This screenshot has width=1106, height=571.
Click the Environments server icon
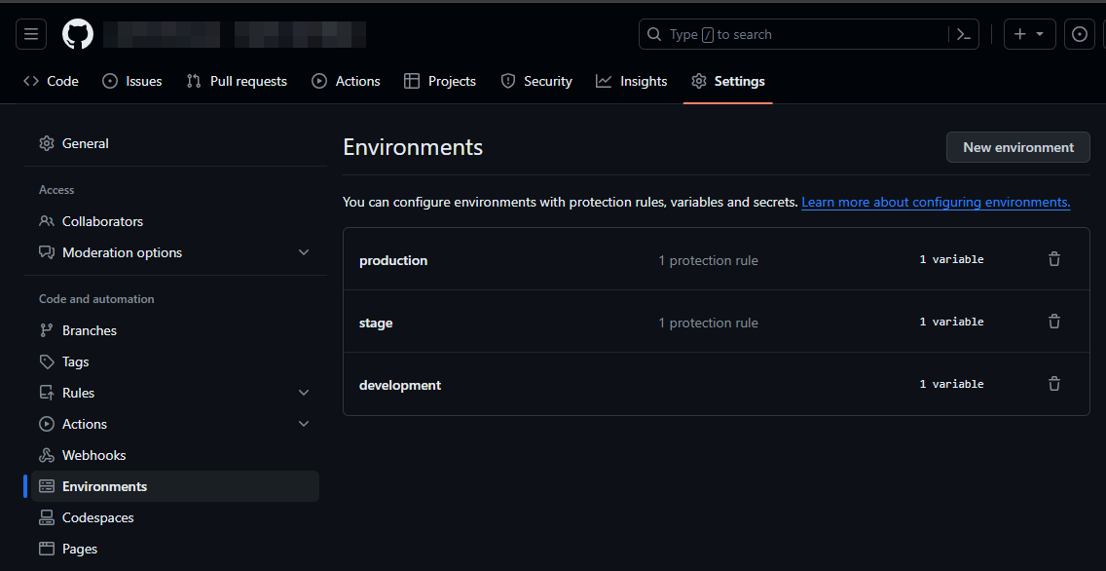pyautogui.click(x=47, y=486)
